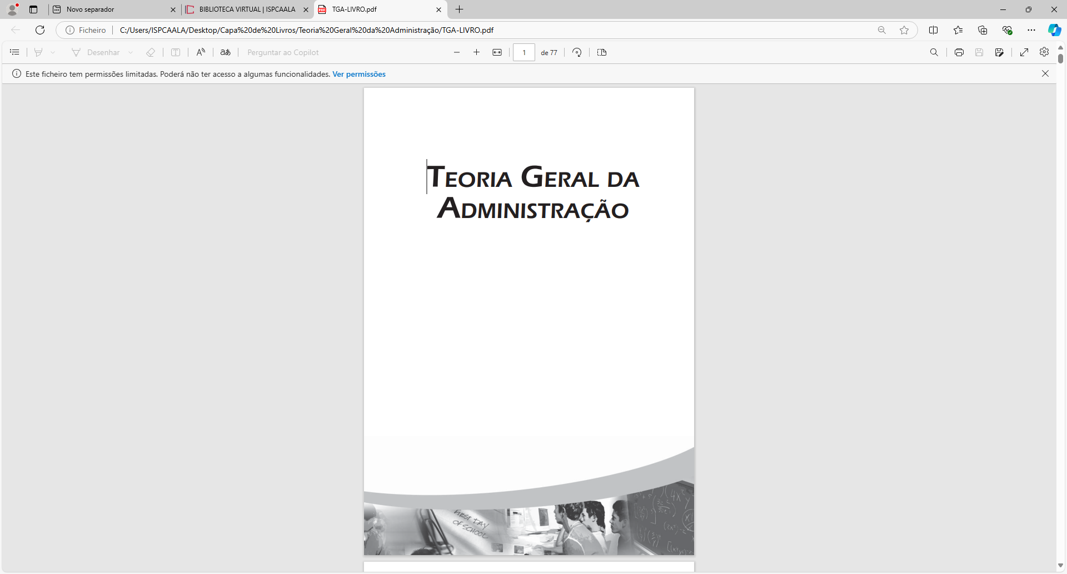
Task: Open the table of contents panel
Action: 14,52
